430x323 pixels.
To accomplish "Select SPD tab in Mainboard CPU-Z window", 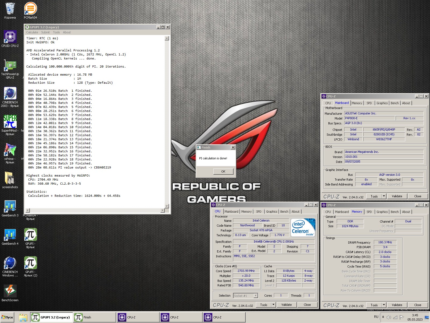I will pos(369,103).
